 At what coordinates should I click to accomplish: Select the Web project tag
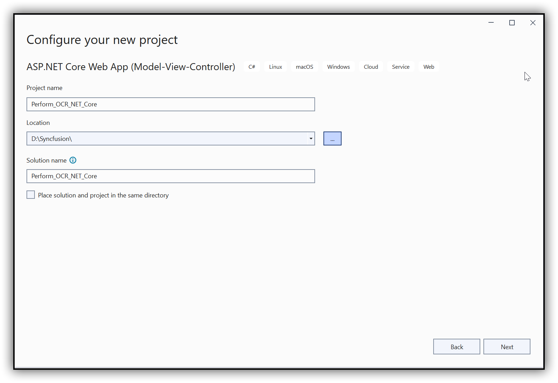429,67
